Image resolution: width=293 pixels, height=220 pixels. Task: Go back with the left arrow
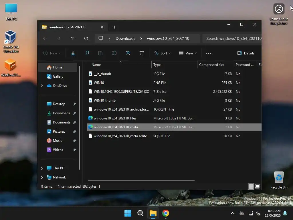(x=45, y=38)
